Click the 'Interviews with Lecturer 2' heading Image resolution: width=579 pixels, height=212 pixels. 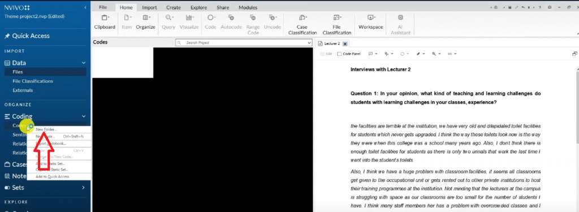pyautogui.click(x=381, y=70)
